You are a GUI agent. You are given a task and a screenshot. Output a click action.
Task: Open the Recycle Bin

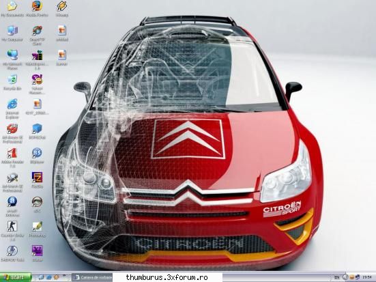coord(12,79)
